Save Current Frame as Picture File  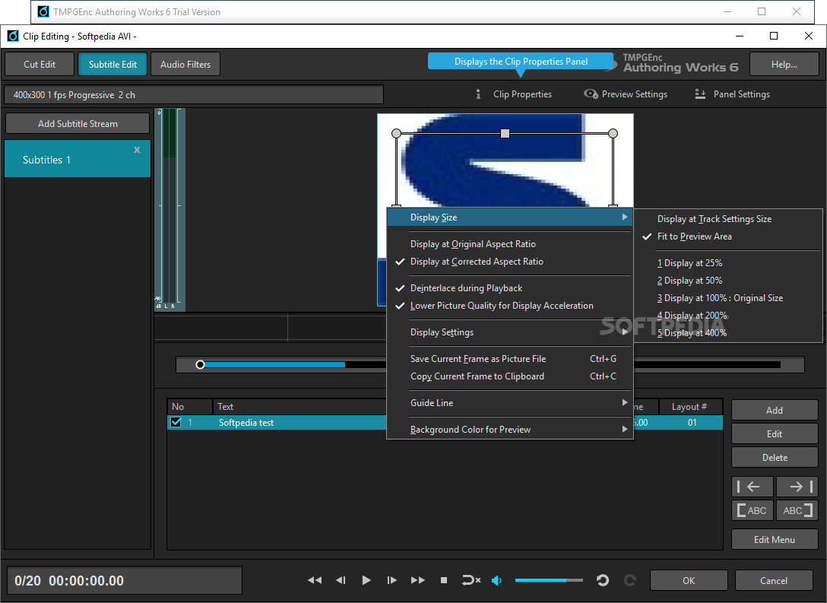tap(509, 359)
